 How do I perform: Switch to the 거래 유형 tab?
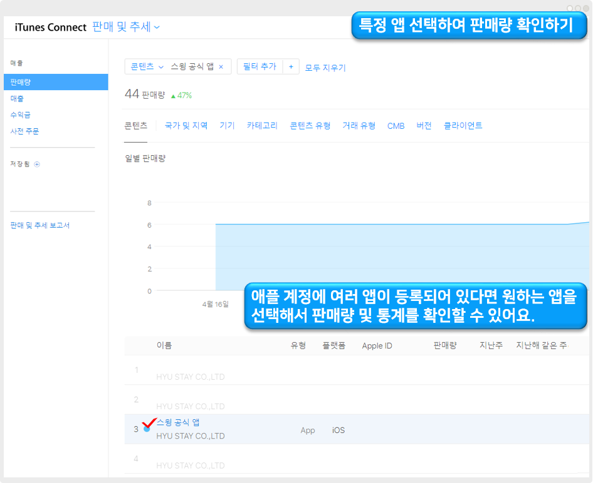(359, 126)
